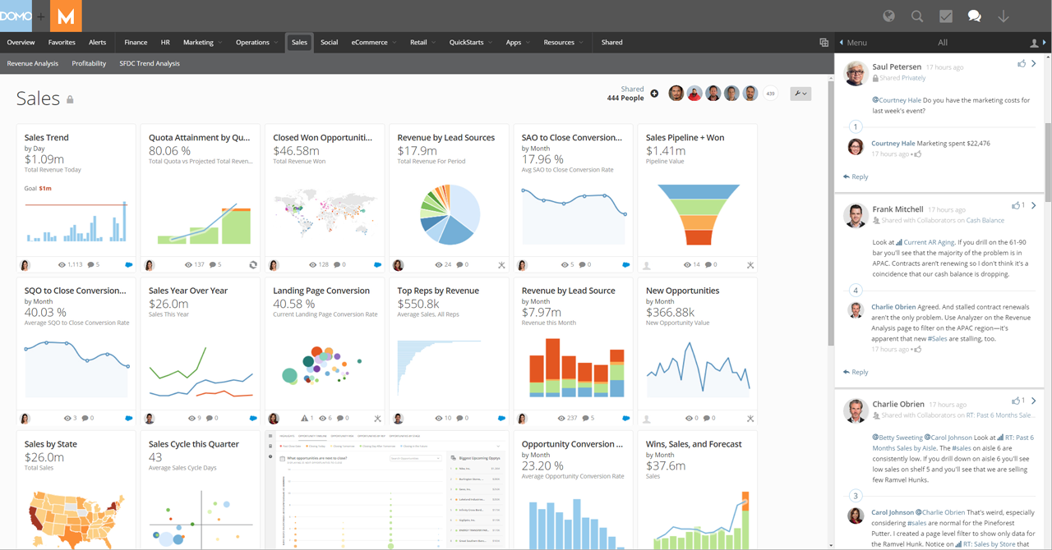Viewport: 1052px width, 550px height.
Task: Like Courtney Hale's reply about marketing spend
Action: [918, 154]
